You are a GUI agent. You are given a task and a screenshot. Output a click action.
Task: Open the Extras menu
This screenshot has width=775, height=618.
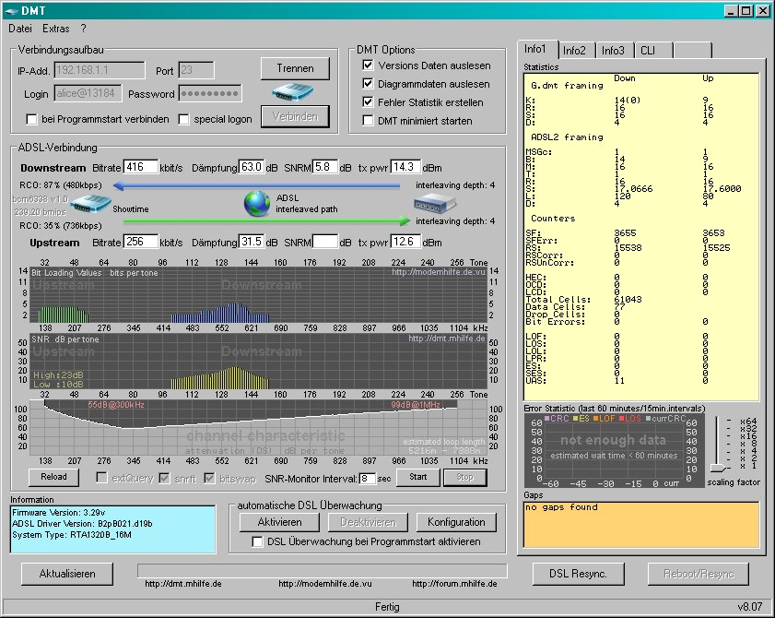55,29
